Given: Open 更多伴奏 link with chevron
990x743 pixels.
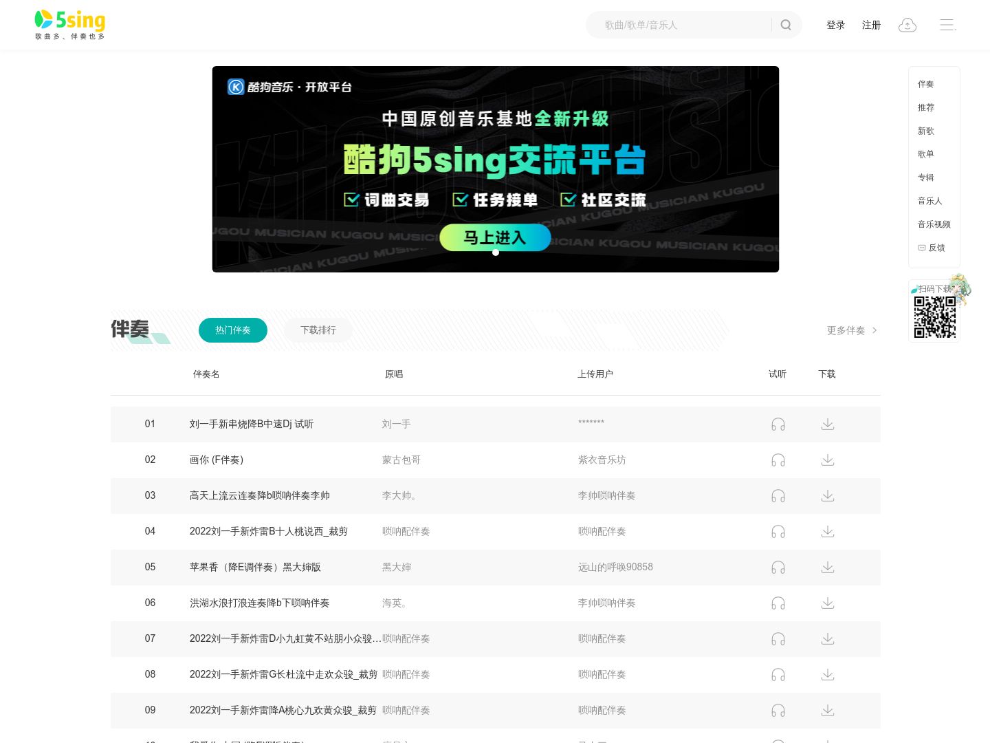Looking at the screenshot, I should click(x=852, y=330).
